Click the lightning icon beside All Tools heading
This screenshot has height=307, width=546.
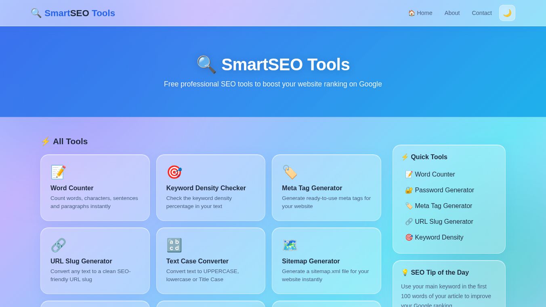(46, 141)
